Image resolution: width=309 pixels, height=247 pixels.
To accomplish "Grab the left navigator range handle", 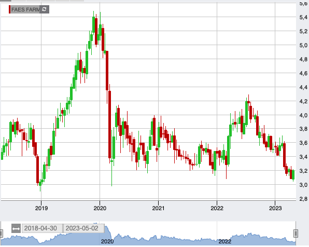I will (1, 234).
